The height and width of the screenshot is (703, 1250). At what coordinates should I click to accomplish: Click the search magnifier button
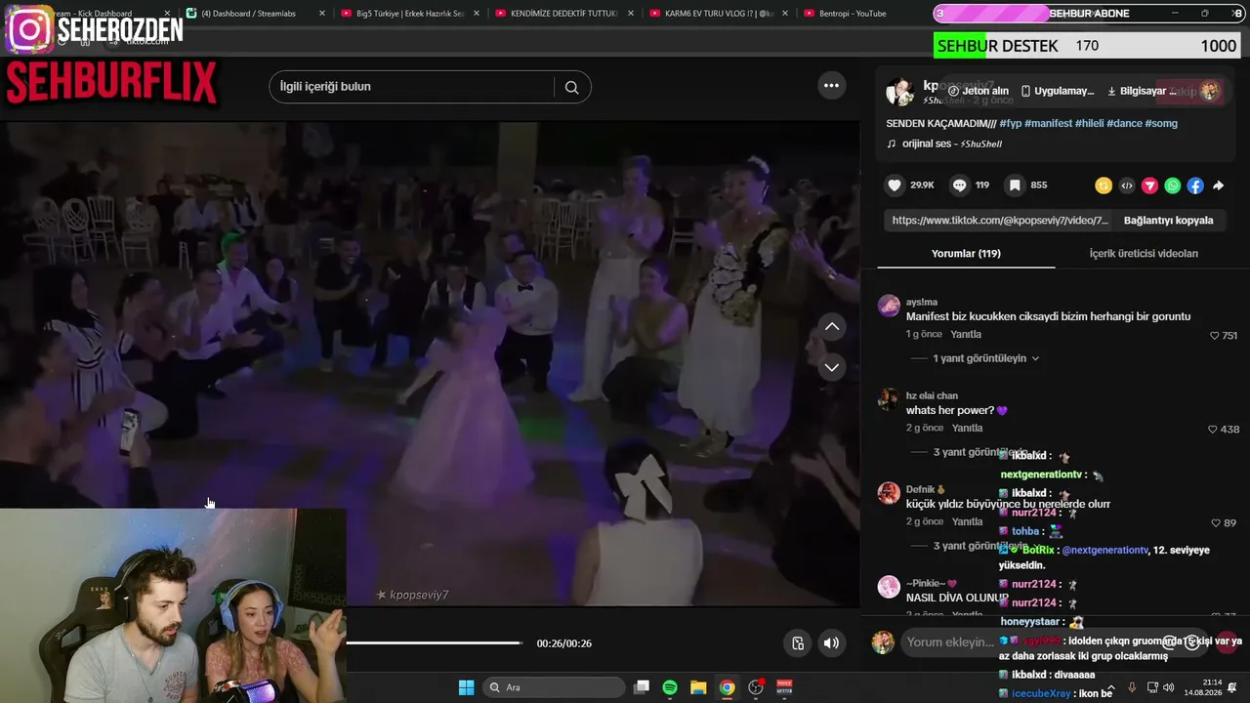pyautogui.click(x=571, y=87)
